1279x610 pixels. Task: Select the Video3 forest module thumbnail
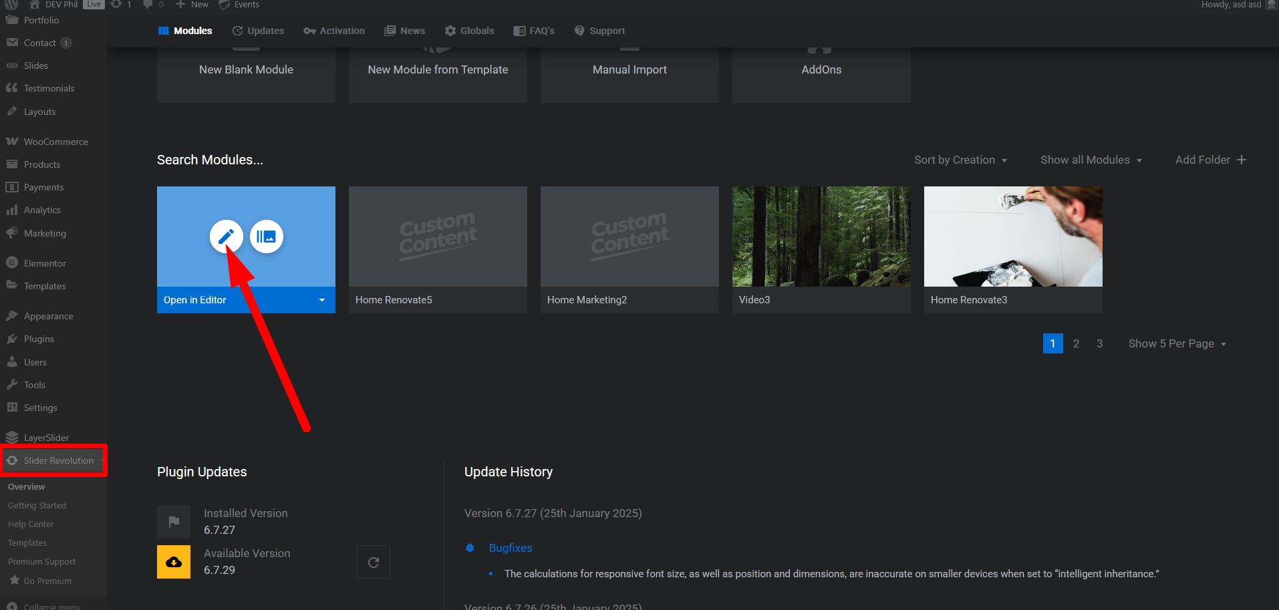821,237
